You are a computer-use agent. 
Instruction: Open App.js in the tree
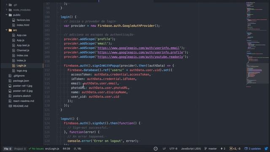coord(21,40)
